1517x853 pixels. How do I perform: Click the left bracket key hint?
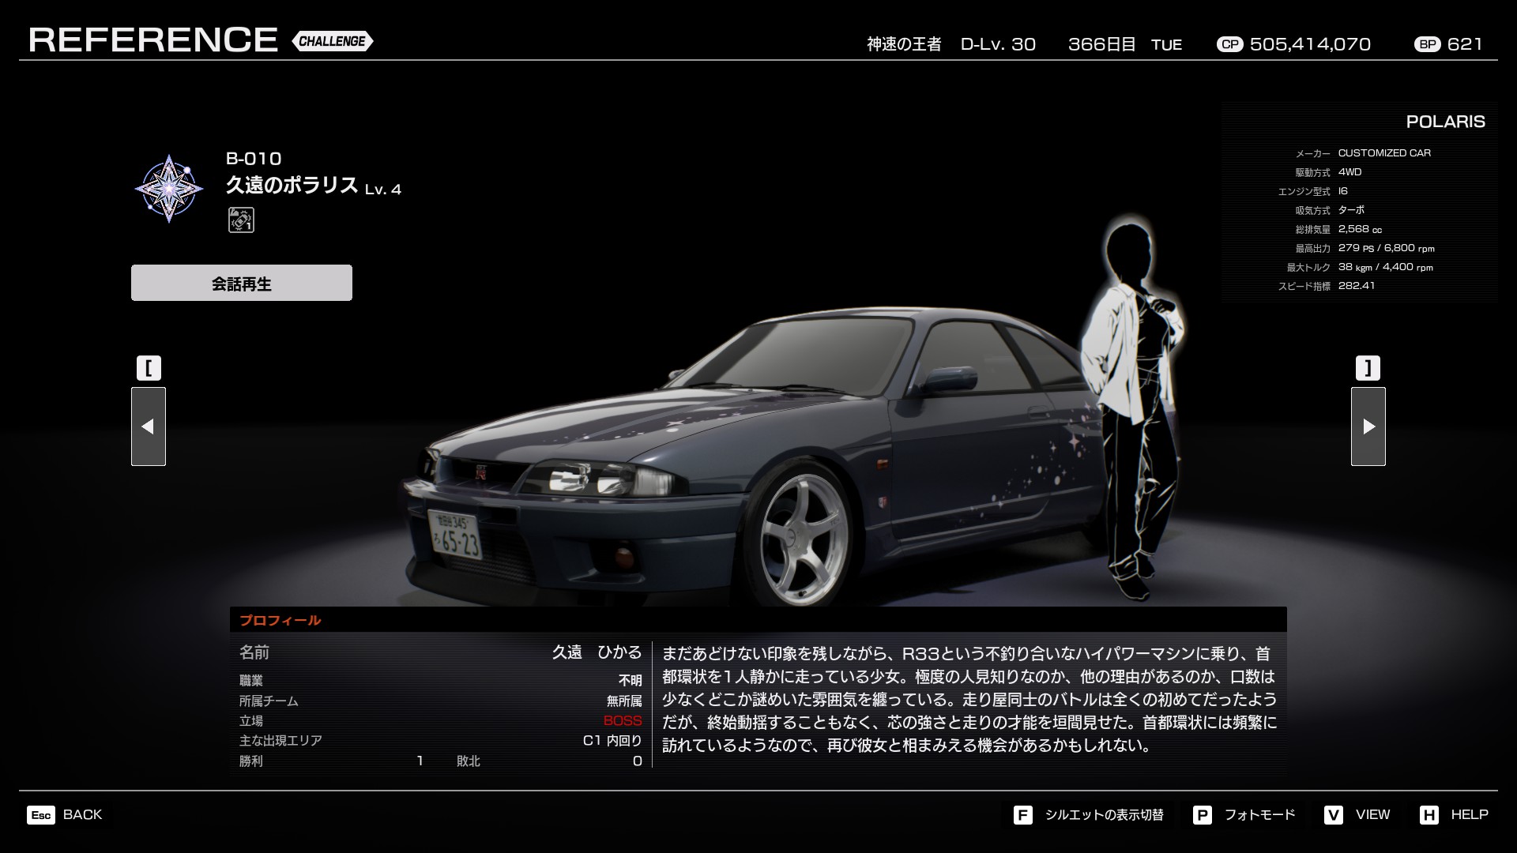coord(149,368)
